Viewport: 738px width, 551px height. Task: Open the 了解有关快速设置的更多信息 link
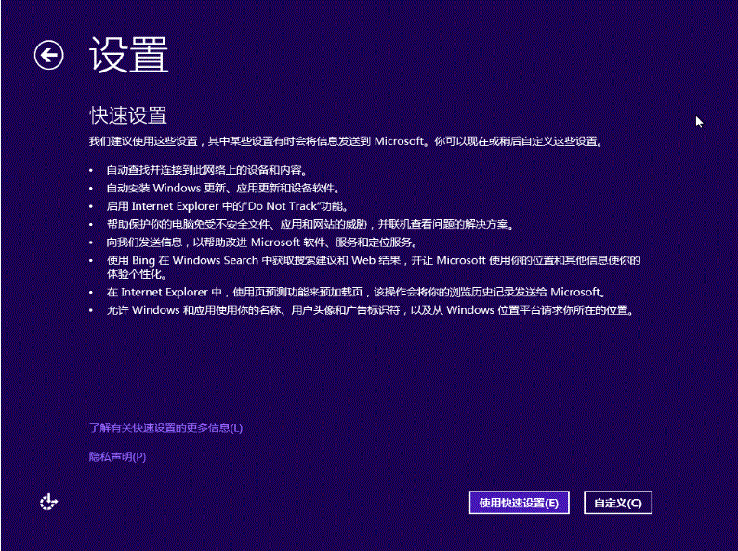point(165,428)
